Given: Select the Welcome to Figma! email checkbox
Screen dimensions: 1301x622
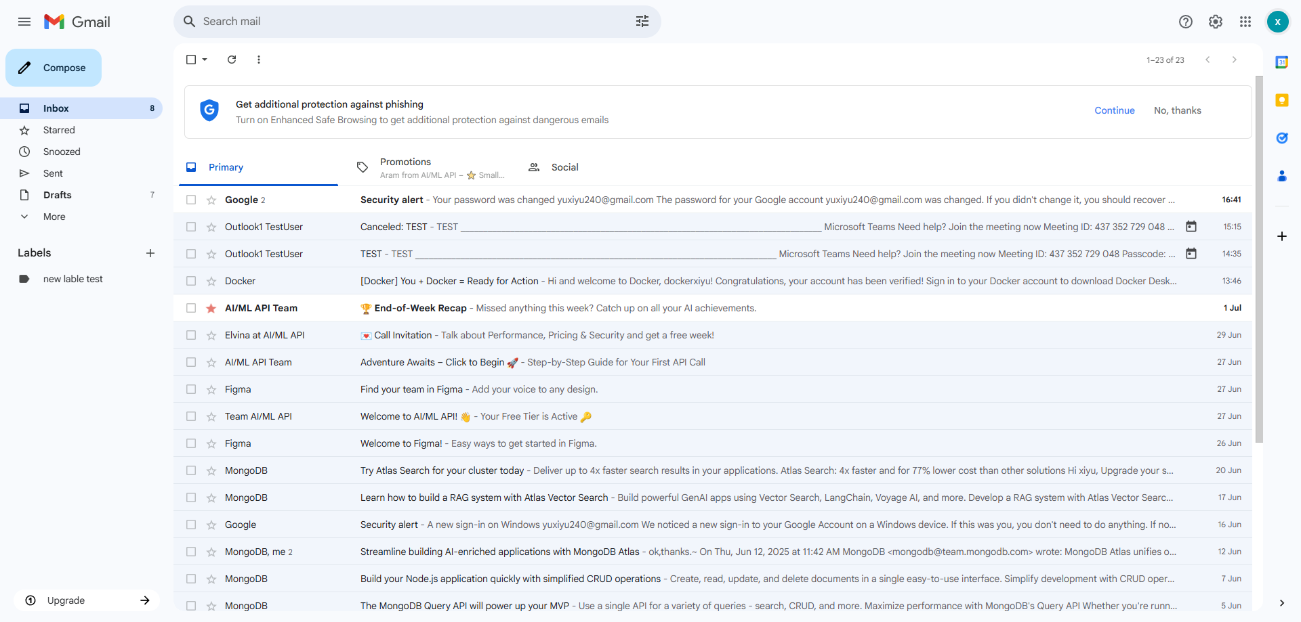Looking at the screenshot, I should point(191,443).
